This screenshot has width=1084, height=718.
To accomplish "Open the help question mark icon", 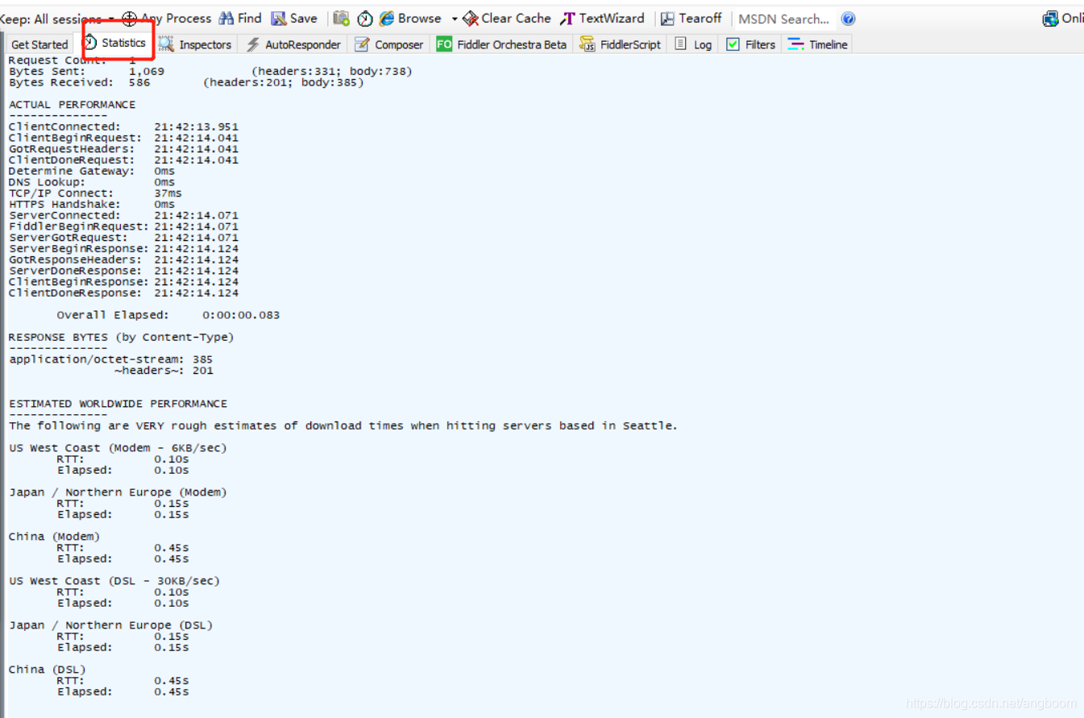I will 848,18.
